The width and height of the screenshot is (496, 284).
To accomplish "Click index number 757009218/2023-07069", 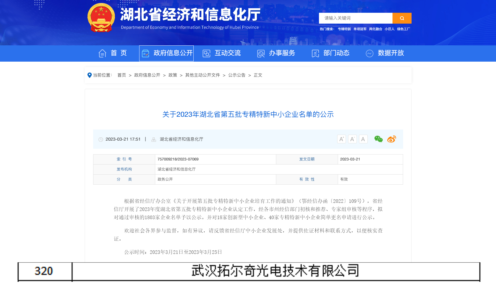I will pos(178,159).
